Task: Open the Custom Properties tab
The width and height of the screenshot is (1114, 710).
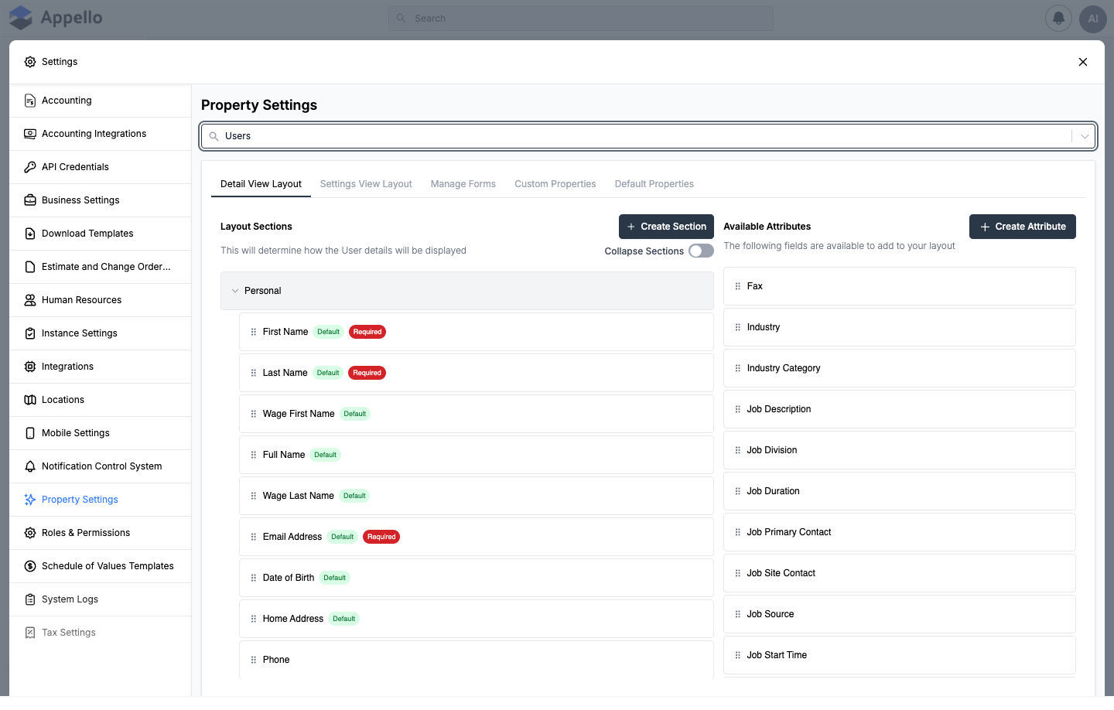Action: point(555,184)
